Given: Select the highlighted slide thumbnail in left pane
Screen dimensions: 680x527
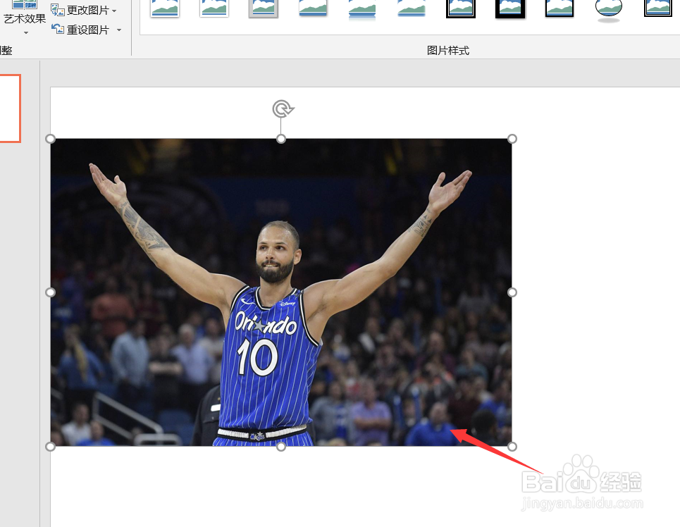Looking at the screenshot, I should pos(10,108).
